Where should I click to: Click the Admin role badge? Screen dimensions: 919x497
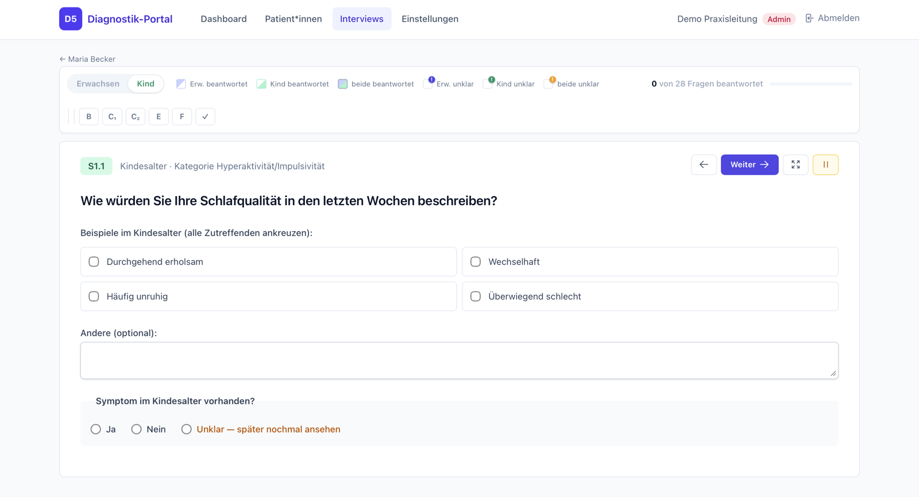[x=779, y=19]
